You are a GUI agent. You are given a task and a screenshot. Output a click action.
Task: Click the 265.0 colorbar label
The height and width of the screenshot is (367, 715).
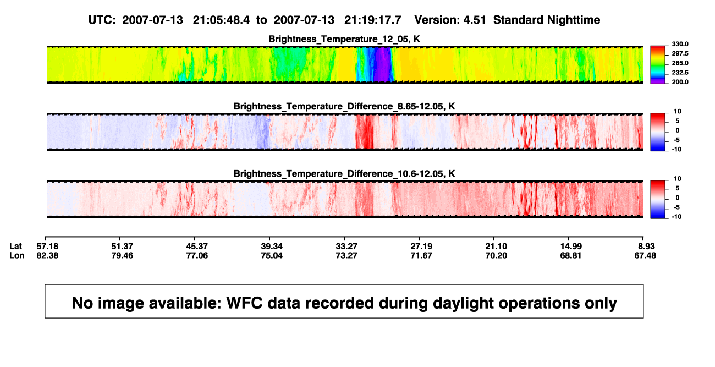click(680, 63)
